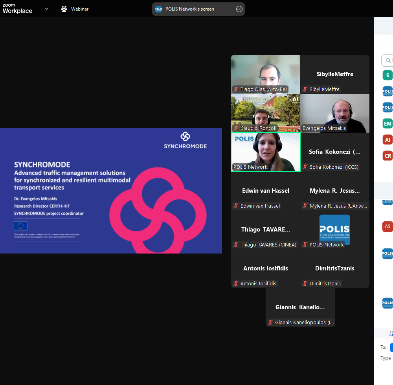The width and height of the screenshot is (393, 385).
Task: Click the green S participant avatar
Action: coord(387,75)
